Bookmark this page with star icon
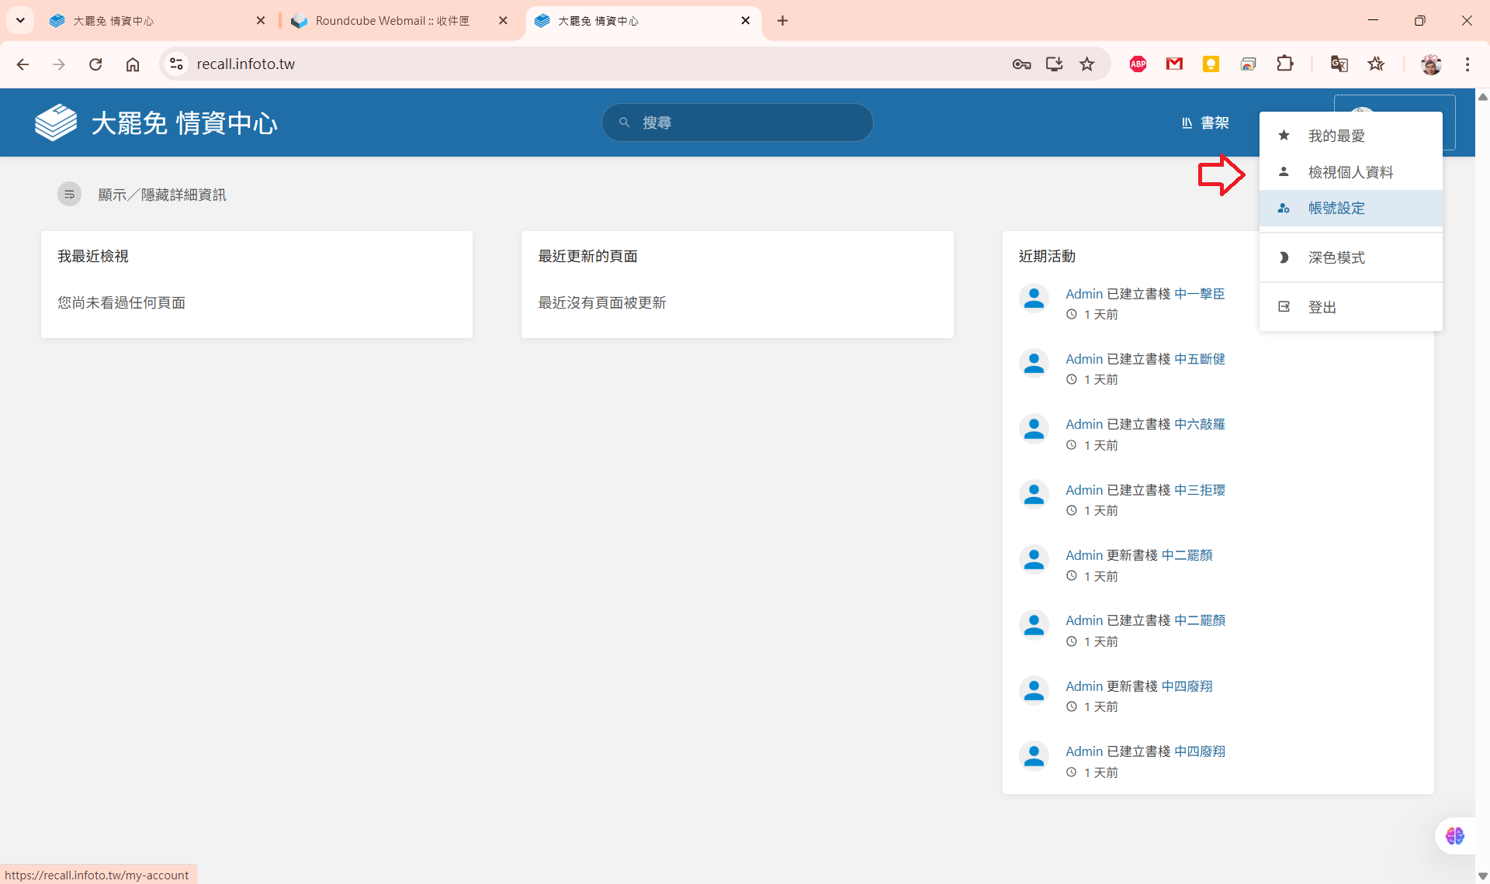This screenshot has height=884, width=1490. point(1086,64)
